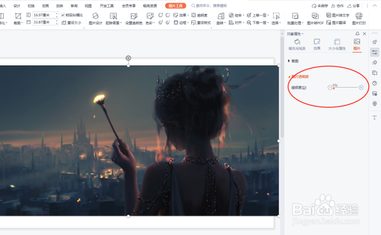Click the increase brightness sun icon
Screen dimensions: 381x235
(x=161, y=23)
